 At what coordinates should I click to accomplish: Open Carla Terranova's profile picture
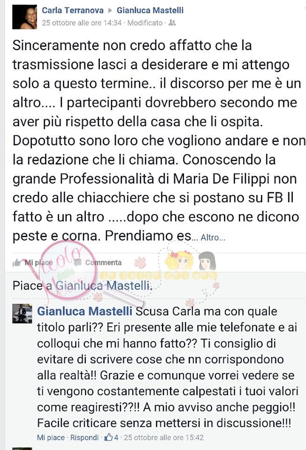(25, 17)
